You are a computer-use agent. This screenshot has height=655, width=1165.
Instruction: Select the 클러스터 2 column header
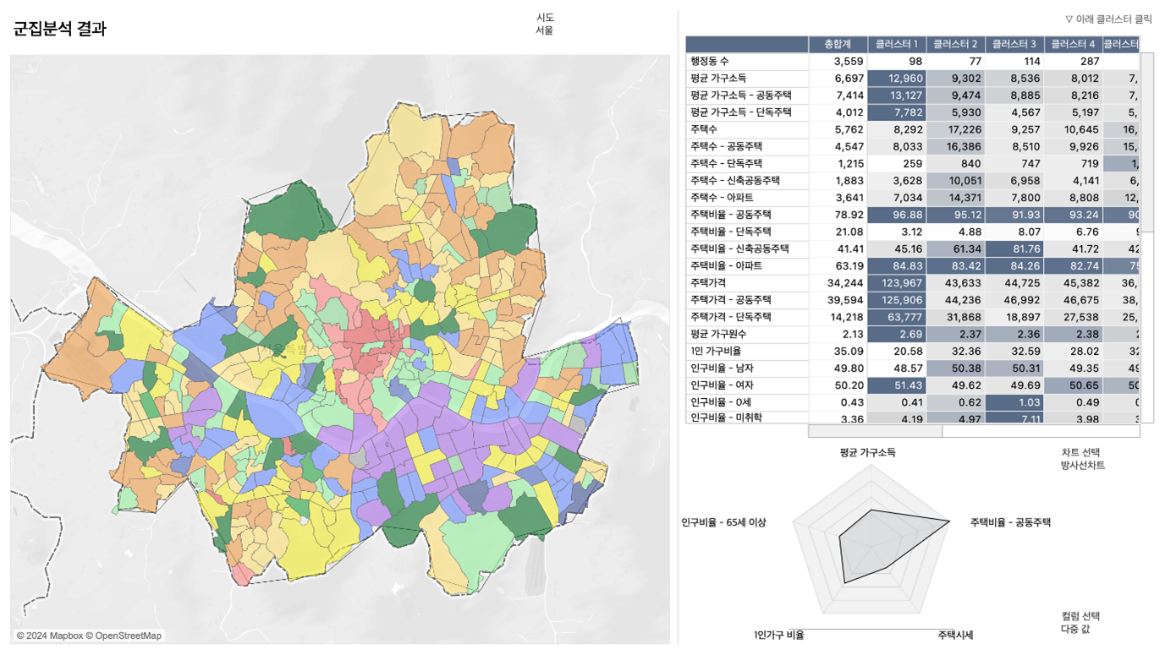[x=955, y=44]
